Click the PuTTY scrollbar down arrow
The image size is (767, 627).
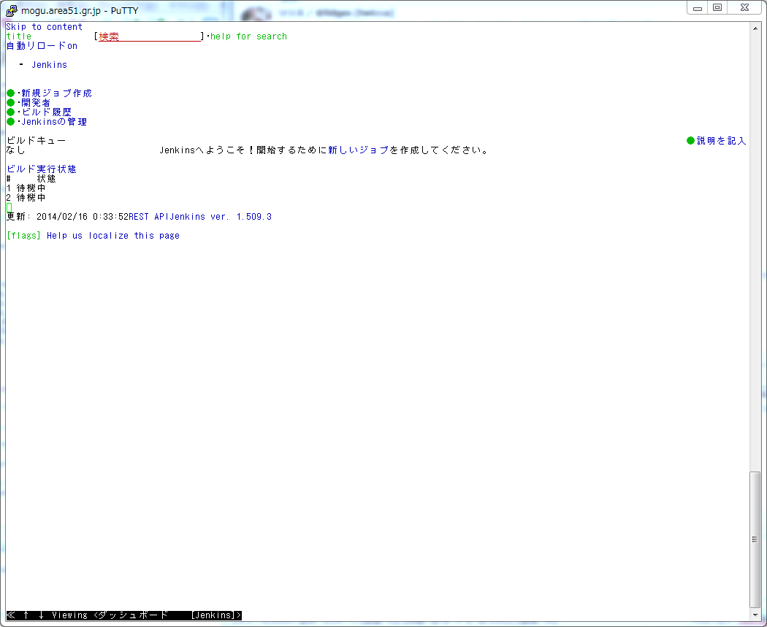pos(755,615)
